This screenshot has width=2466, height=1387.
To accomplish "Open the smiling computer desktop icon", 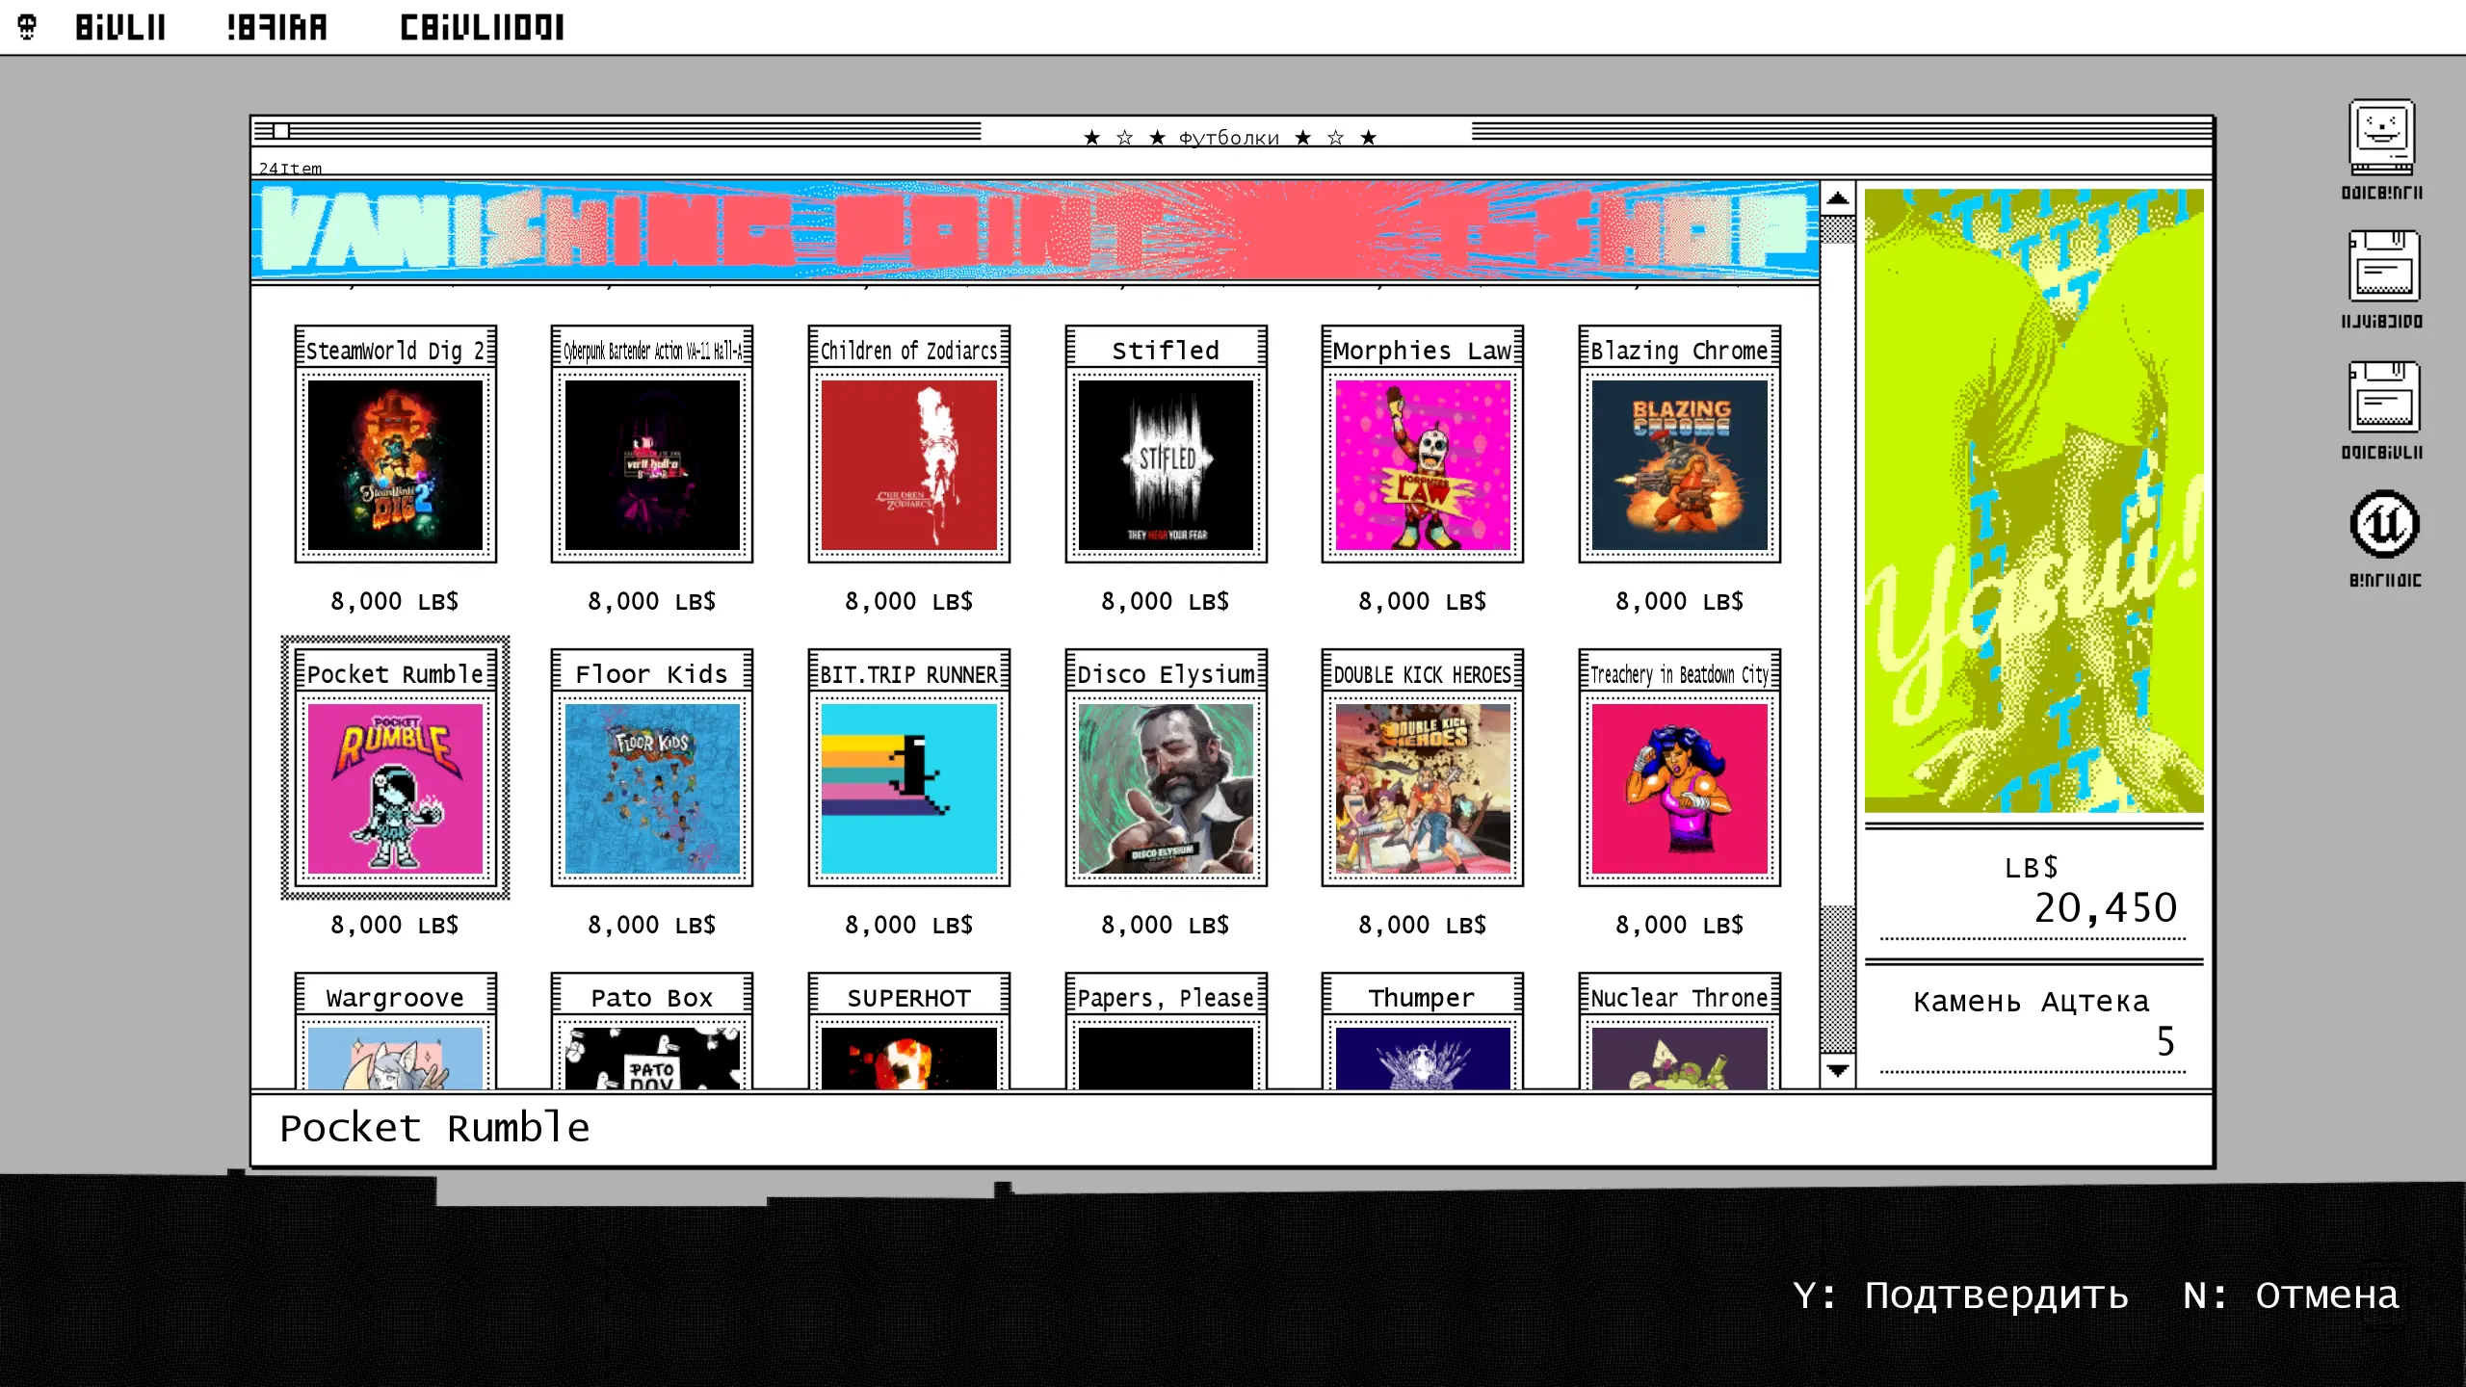I will [2381, 137].
